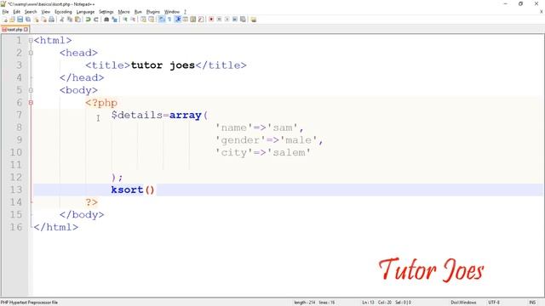Open the Edit menu
The height and width of the screenshot is (306, 545).
(x=17, y=12)
